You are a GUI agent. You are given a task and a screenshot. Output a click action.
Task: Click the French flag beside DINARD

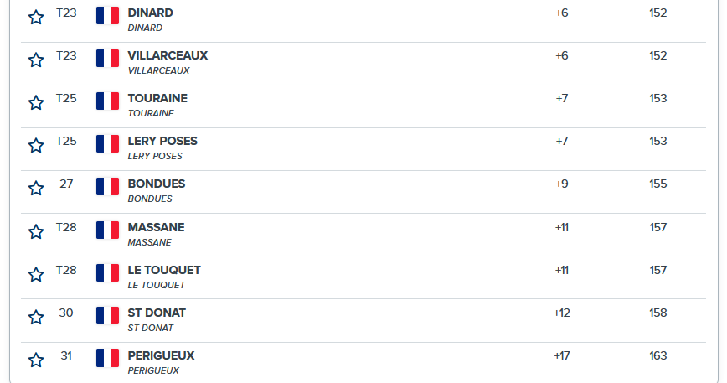coord(107,15)
